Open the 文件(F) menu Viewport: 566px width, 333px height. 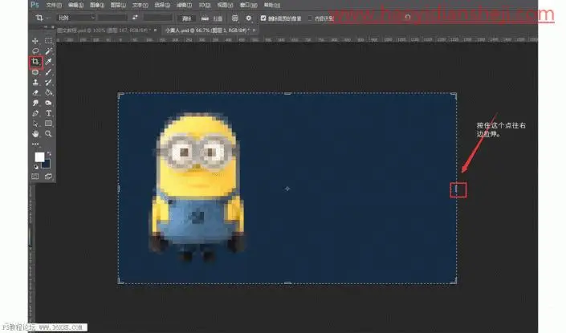coord(54,5)
